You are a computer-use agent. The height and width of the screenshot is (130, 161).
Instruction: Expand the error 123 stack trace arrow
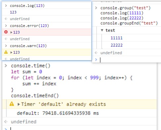coord(11,32)
